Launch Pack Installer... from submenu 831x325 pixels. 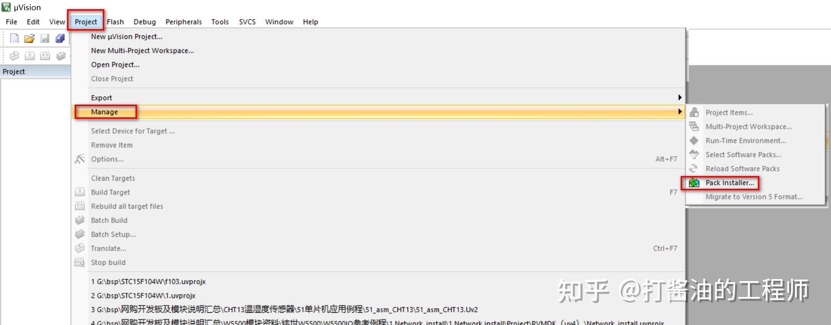click(755, 183)
